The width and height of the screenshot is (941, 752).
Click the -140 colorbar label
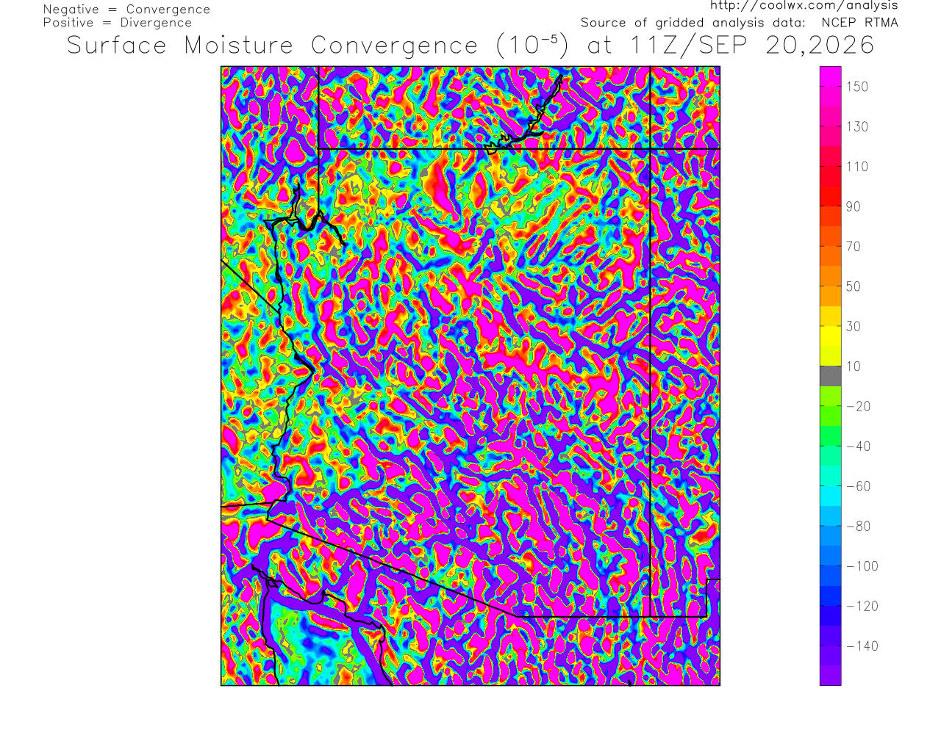(862, 646)
